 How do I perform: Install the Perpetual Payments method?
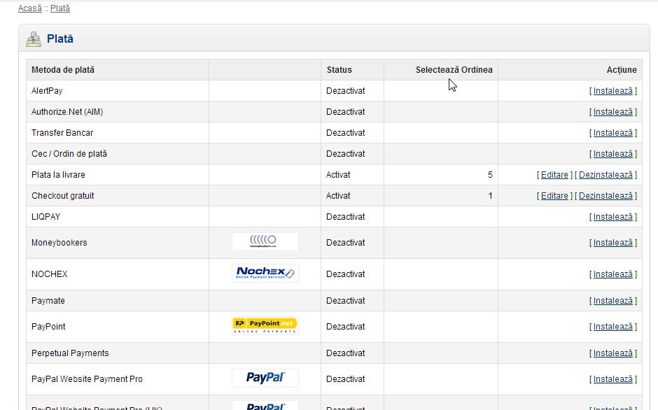[612, 353]
